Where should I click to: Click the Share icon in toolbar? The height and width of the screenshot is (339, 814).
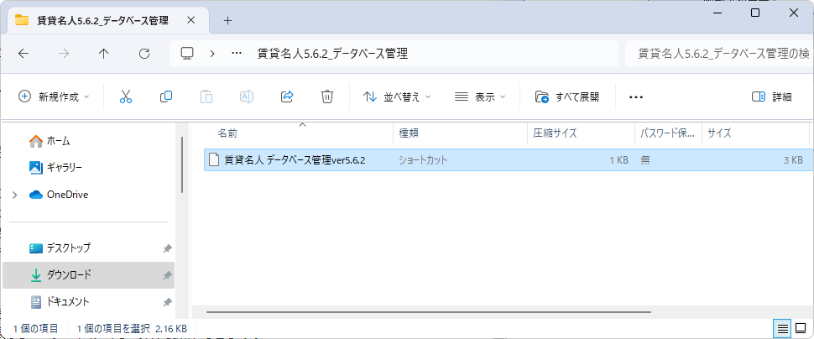pos(287,96)
